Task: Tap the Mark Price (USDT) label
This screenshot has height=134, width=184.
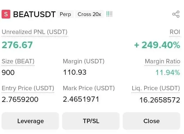Action: 89,88
